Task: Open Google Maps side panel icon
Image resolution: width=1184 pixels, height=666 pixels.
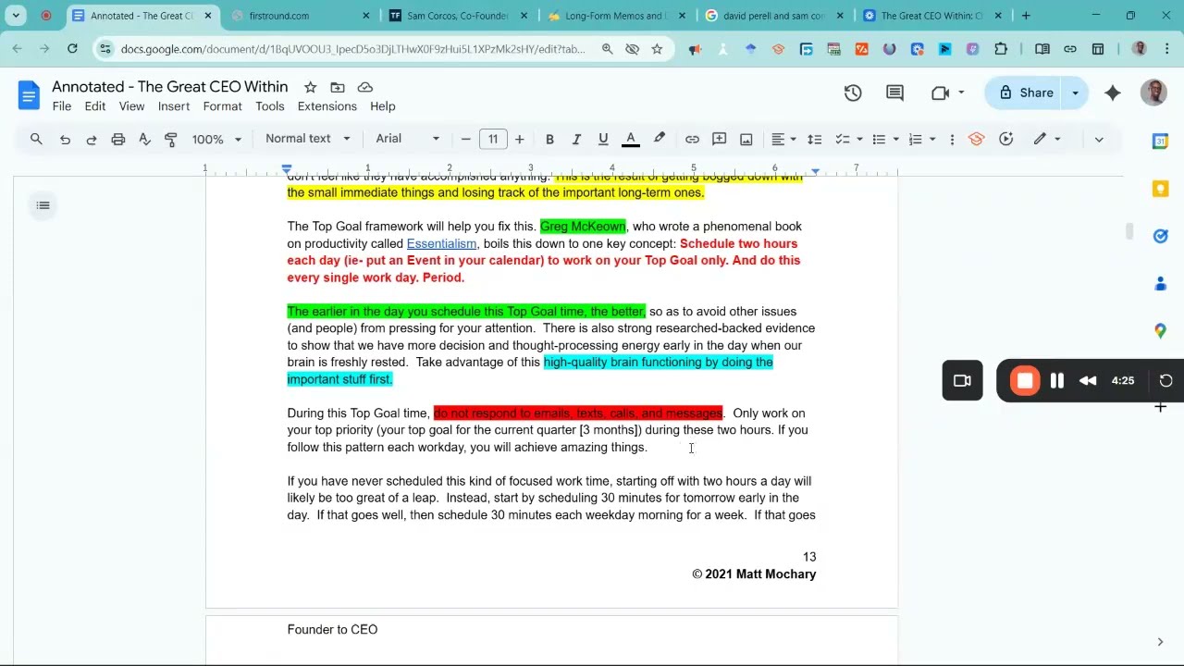Action: [1160, 330]
